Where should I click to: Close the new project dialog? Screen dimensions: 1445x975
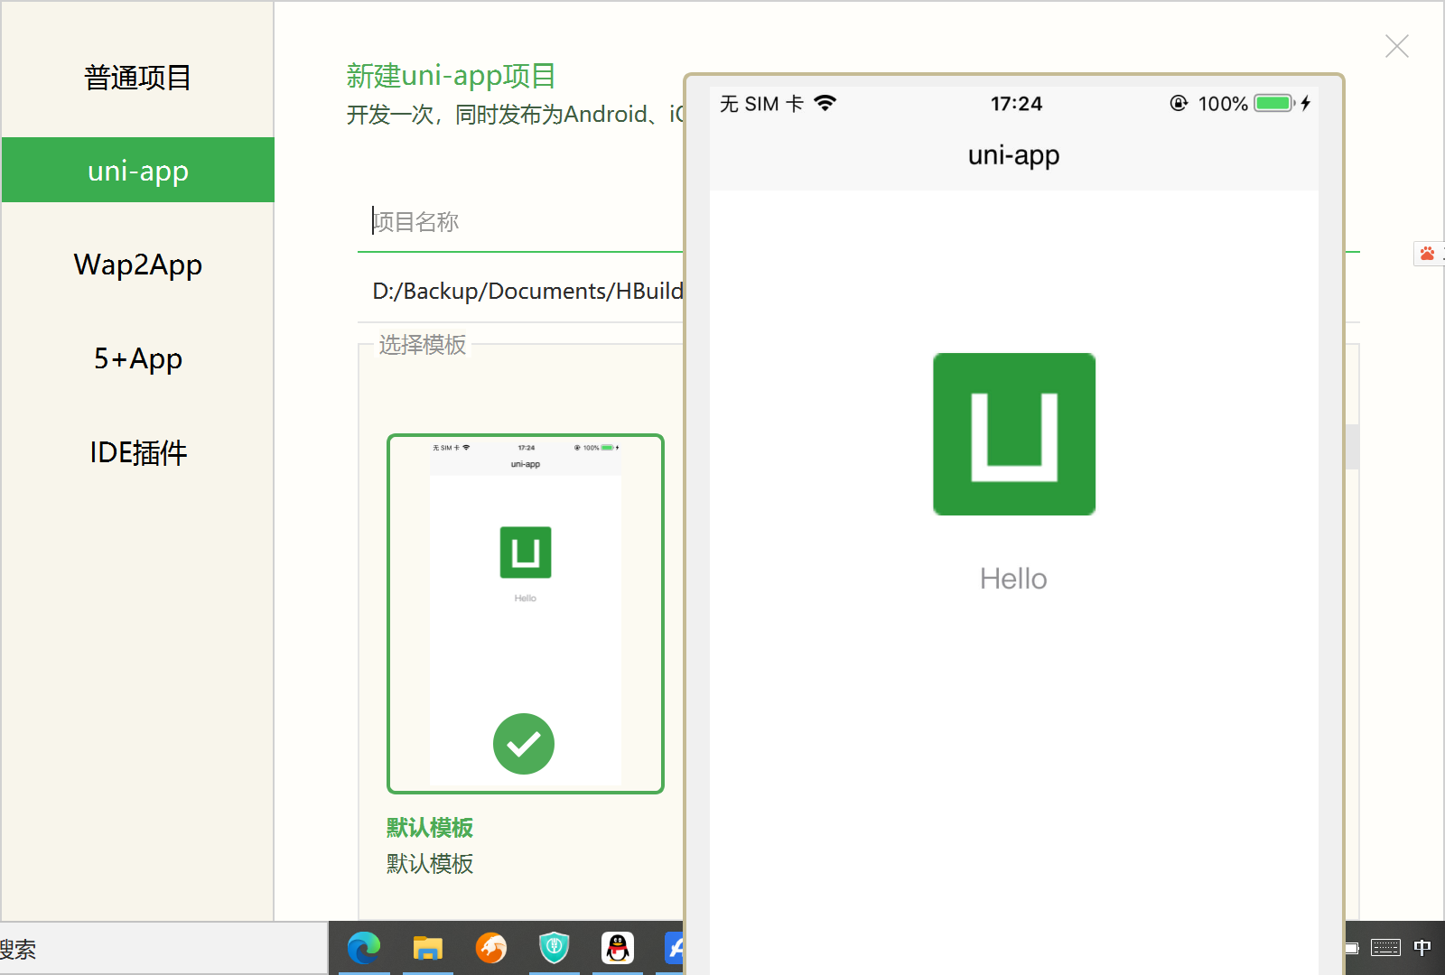coord(1397,46)
